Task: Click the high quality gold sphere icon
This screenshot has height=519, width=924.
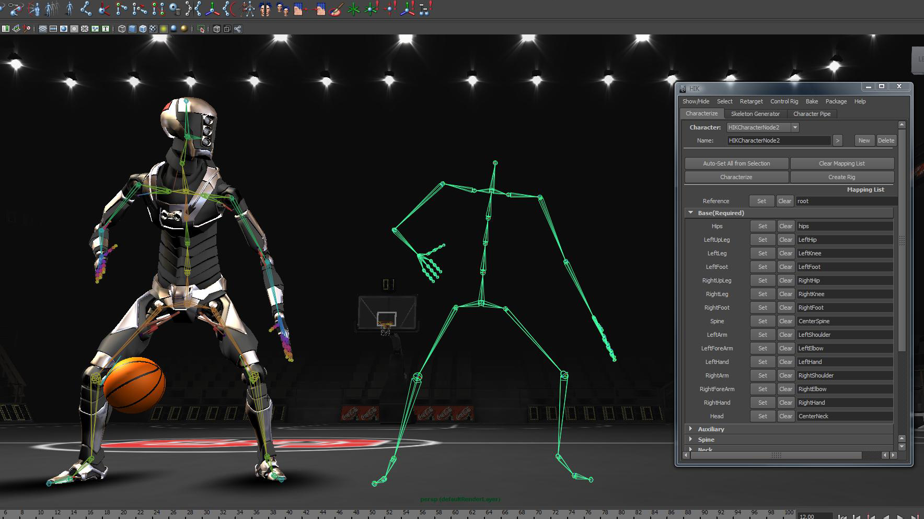Action: (184, 29)
